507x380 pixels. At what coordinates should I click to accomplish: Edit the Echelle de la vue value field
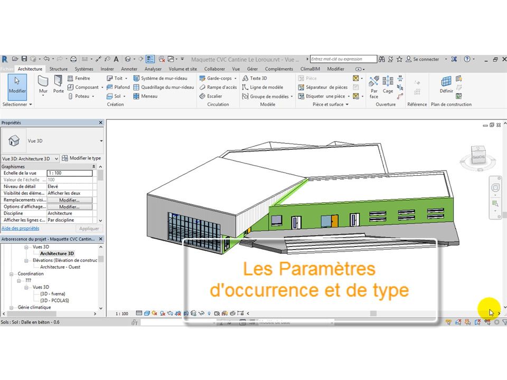coord(69,173)
